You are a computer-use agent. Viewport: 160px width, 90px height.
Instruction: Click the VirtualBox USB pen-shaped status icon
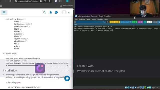click(x=135, y=87)
